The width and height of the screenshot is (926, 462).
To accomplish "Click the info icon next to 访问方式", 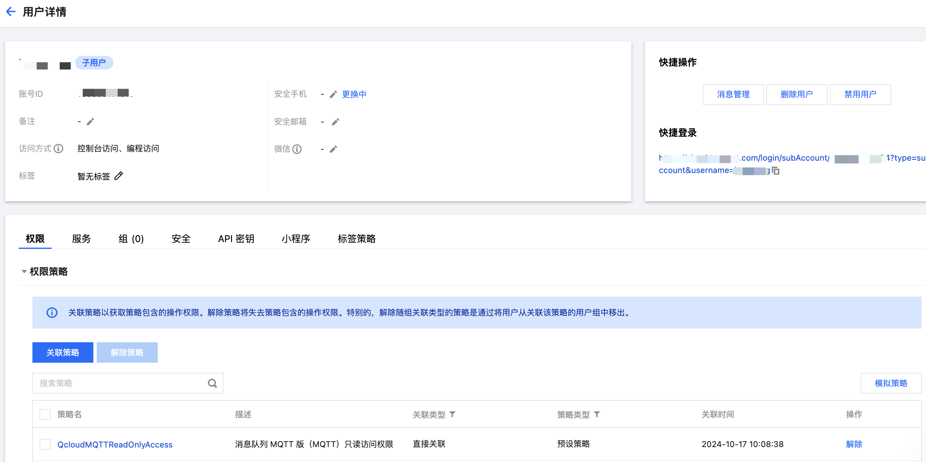I will click(x=58, y=149).
